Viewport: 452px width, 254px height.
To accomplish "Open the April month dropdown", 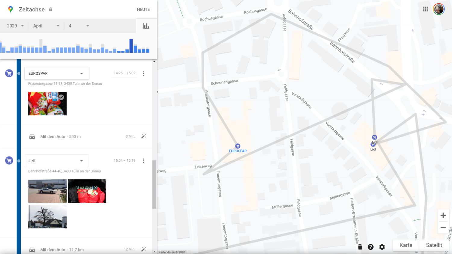I will tap(46, 26).
